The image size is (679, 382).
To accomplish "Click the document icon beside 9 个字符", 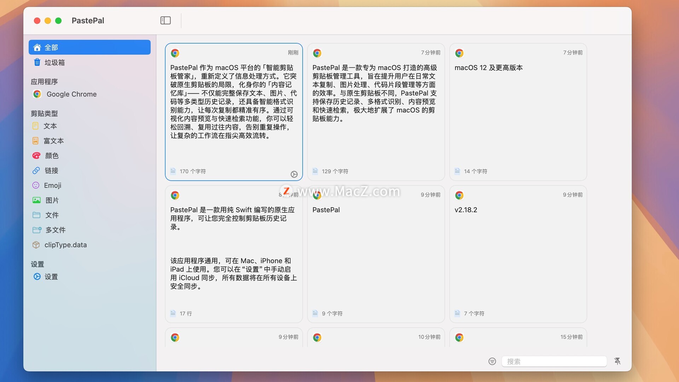I will click(x=315, y=313).
